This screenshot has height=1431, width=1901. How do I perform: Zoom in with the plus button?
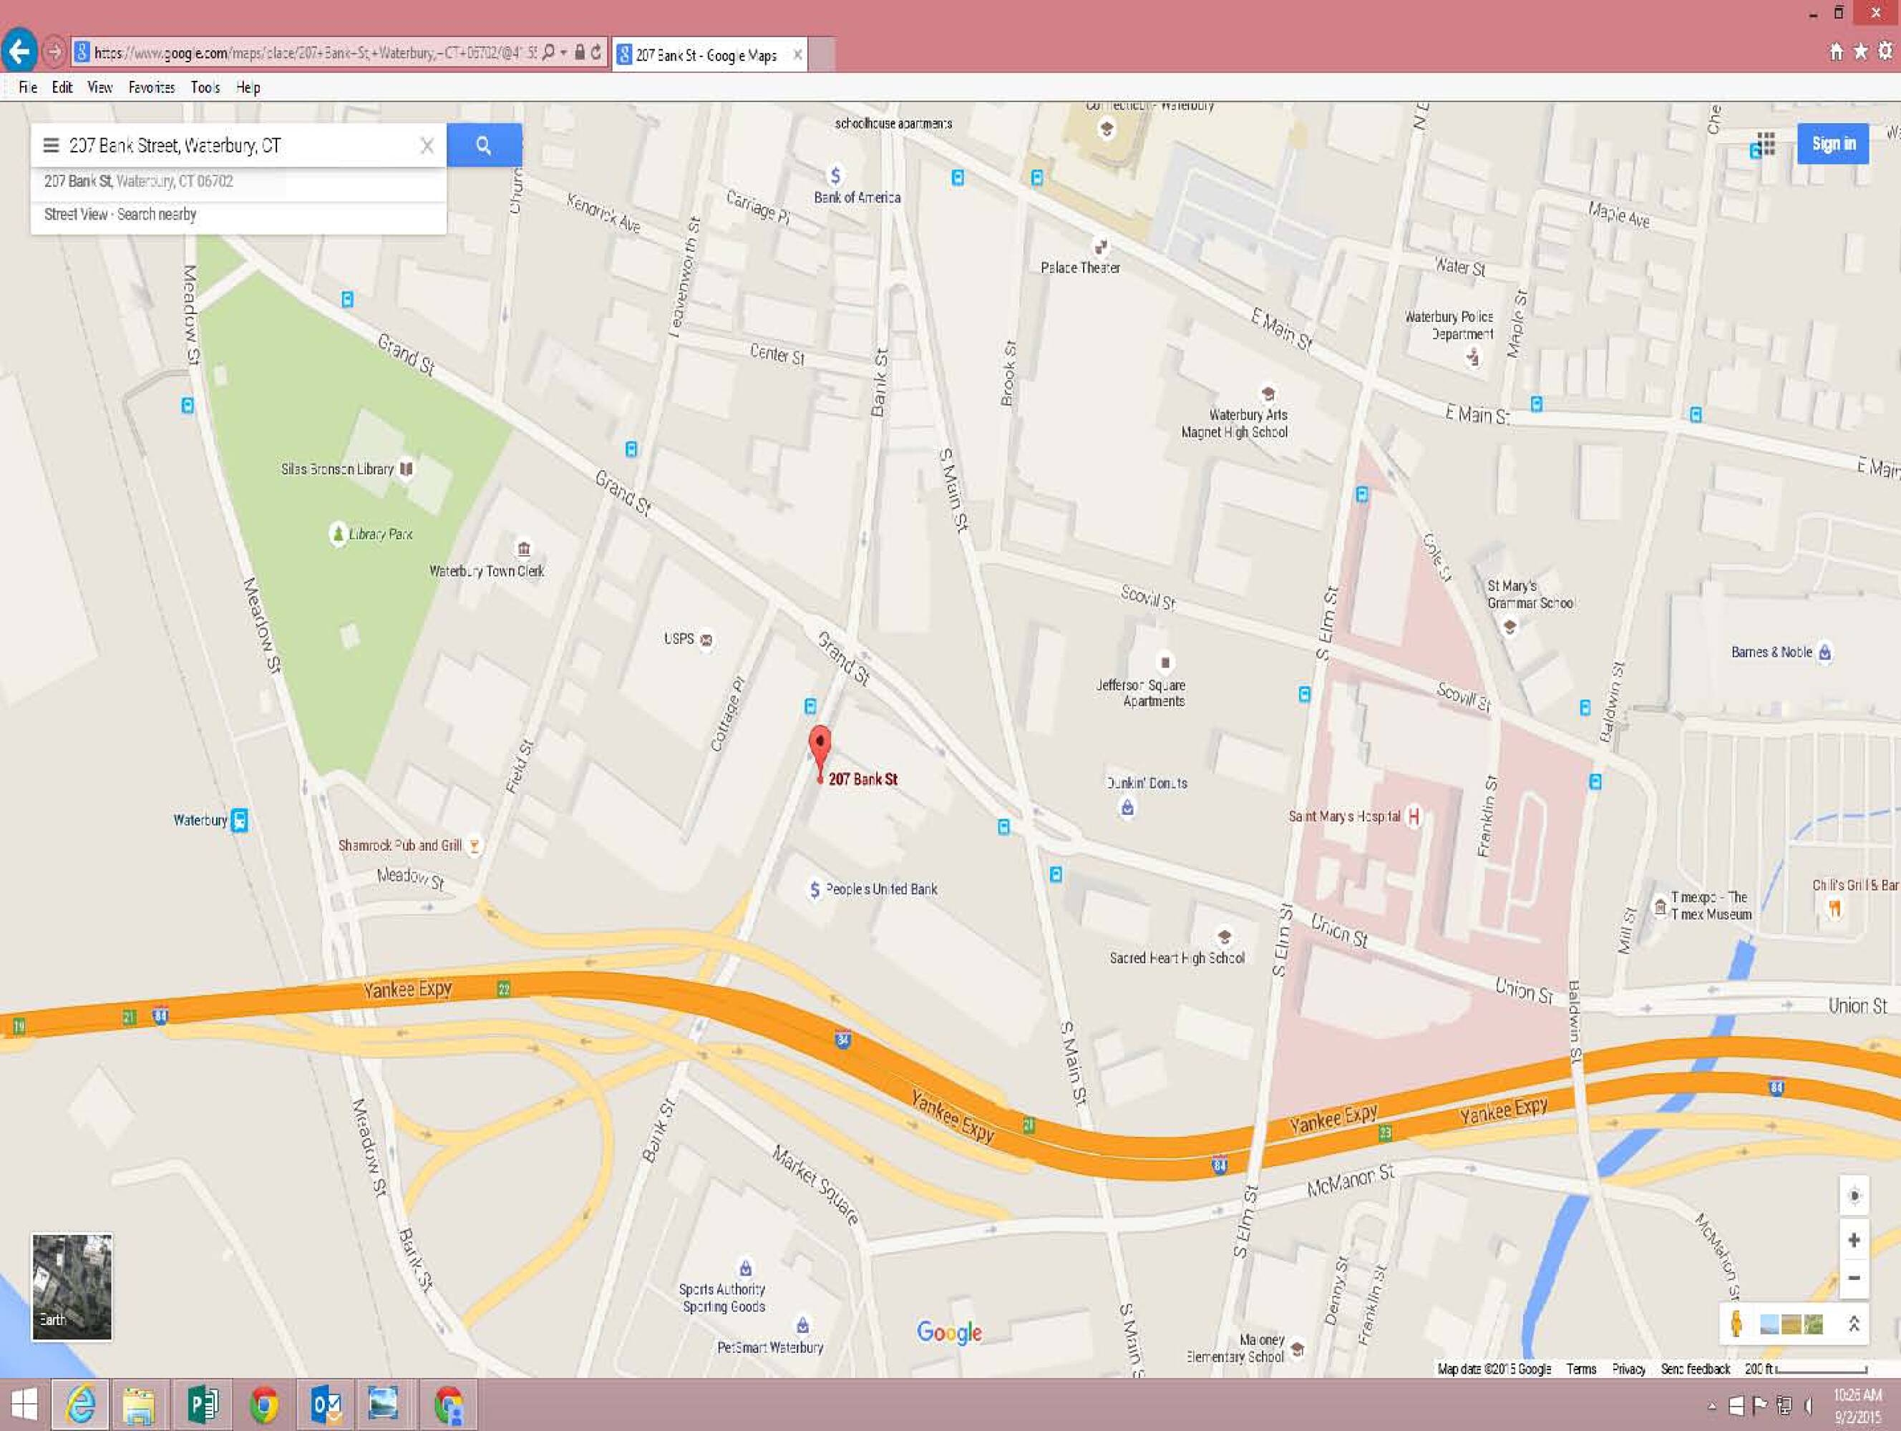(x=1854, y=1240)
